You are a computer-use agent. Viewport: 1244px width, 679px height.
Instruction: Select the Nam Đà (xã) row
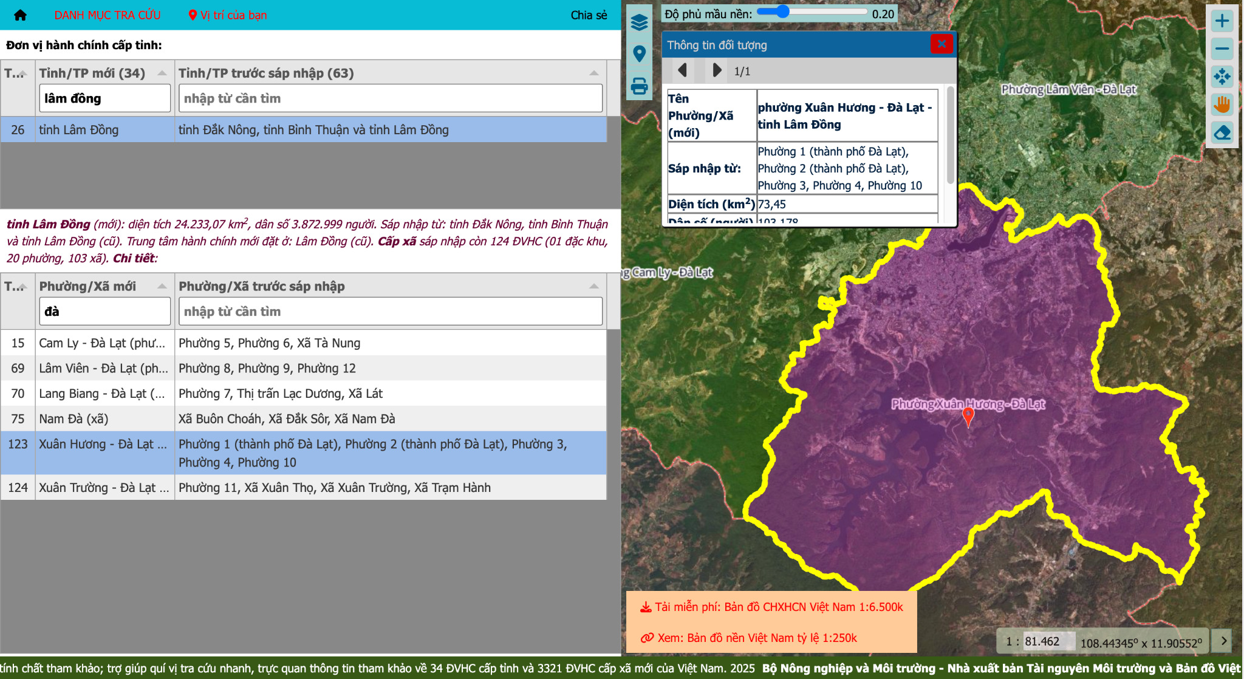[x=304, y=418]
